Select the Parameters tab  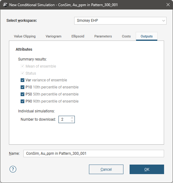pyautogui.click(x=103, y=36)
